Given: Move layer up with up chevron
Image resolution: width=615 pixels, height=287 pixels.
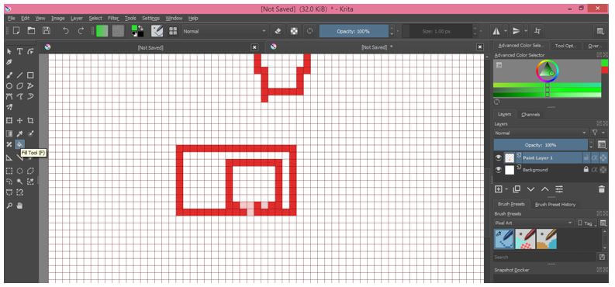Looking at the screenshot, I should point(544,189).
